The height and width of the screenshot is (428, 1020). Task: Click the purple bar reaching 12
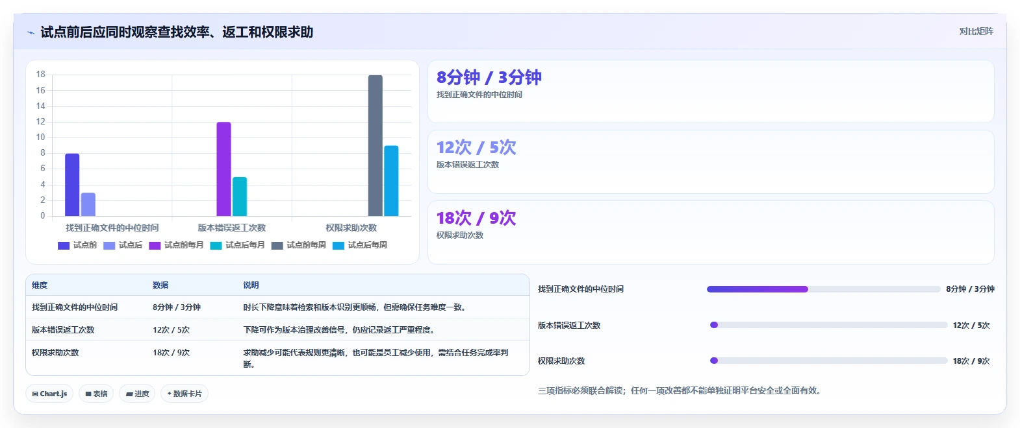pyautogui.click(x=223, y=169)
